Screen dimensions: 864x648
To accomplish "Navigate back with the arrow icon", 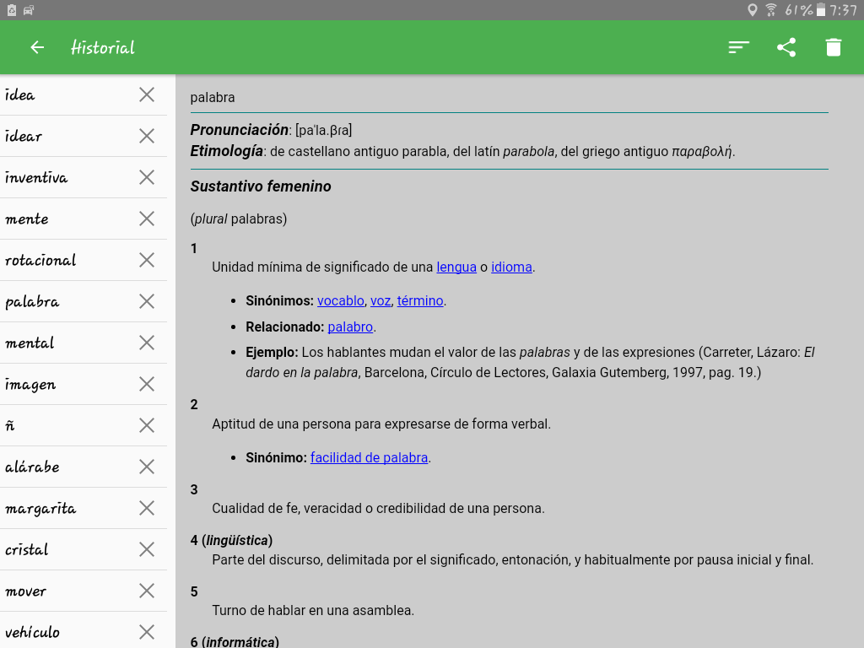I will point(36,47).
